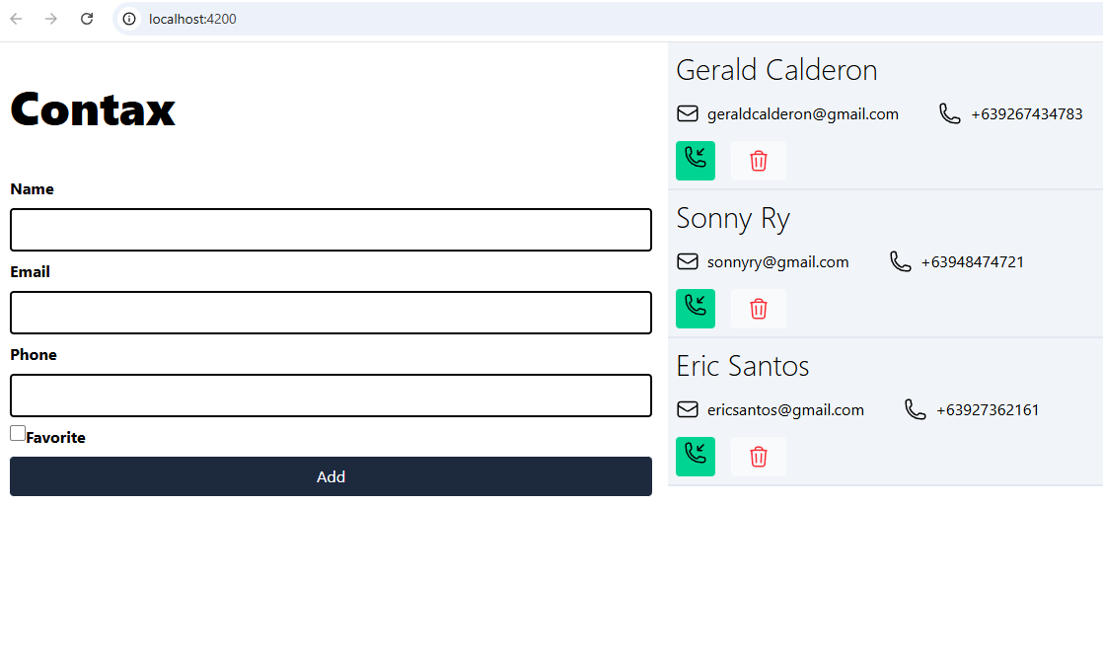Remove Sonny Ry using the trash icon
The image size is (1103, 649).
click(x=758, y=309)
